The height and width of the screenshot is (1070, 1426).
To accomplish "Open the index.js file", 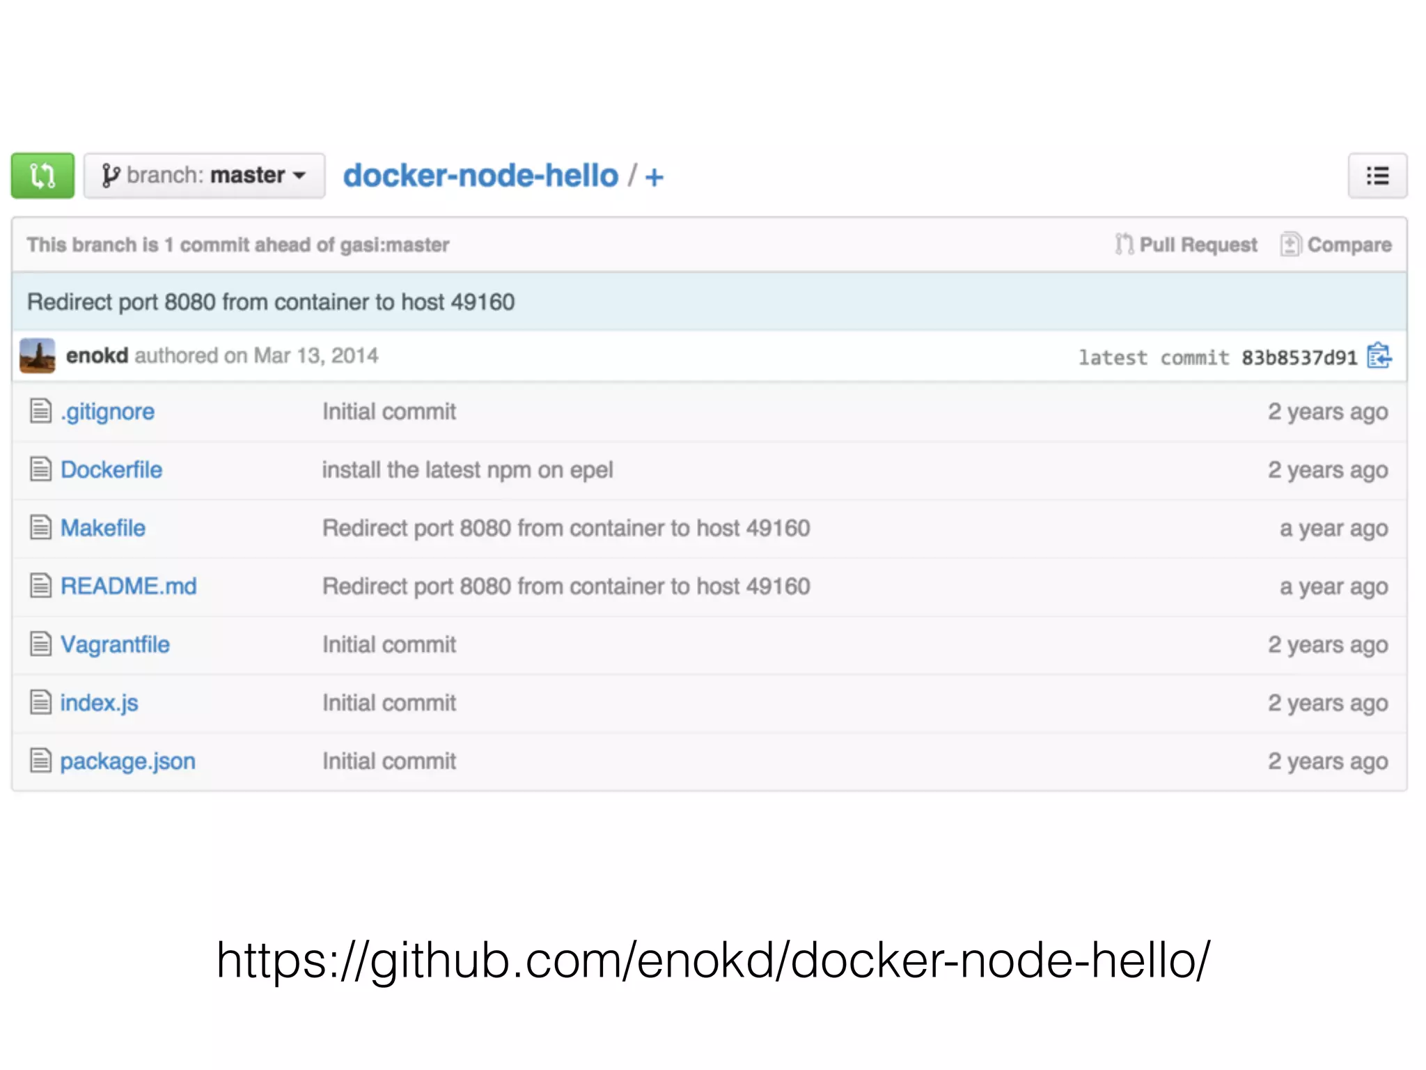I will coord(99,703).
